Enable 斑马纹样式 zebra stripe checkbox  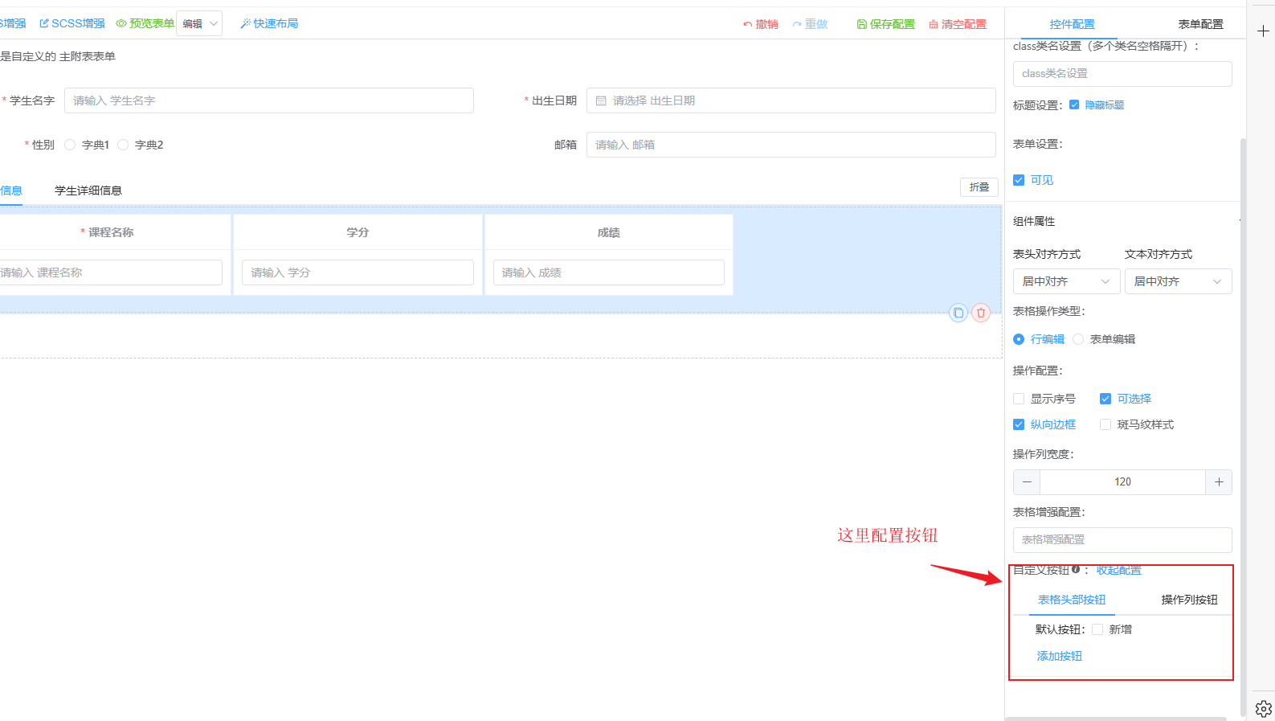(x=1105, y=424)
